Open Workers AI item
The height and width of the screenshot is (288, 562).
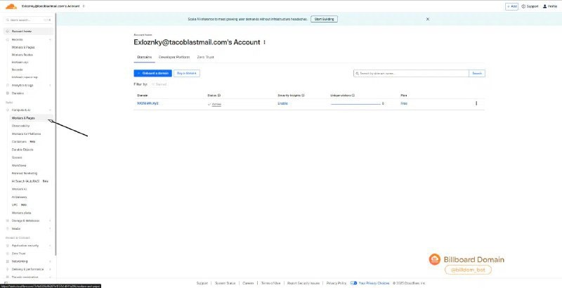point(20,189)
